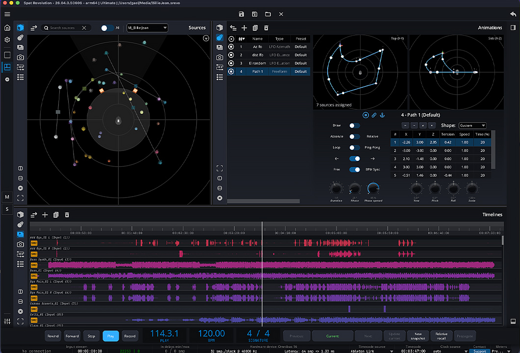Open the hamburger main menu

pos(7,14)
